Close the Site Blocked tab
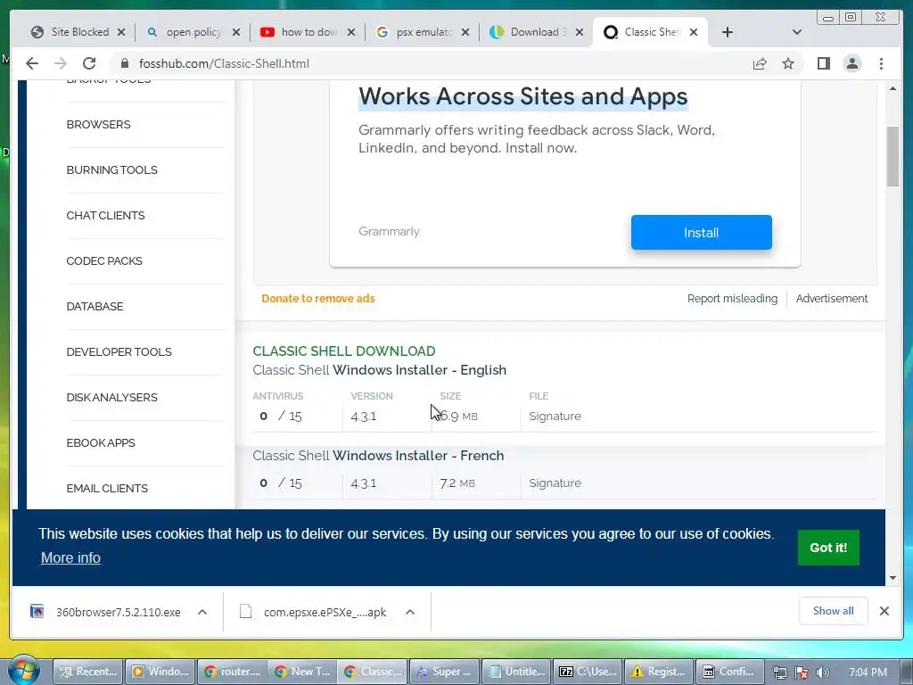This screenshot has width=913, height=685. [x=121, y=32]
